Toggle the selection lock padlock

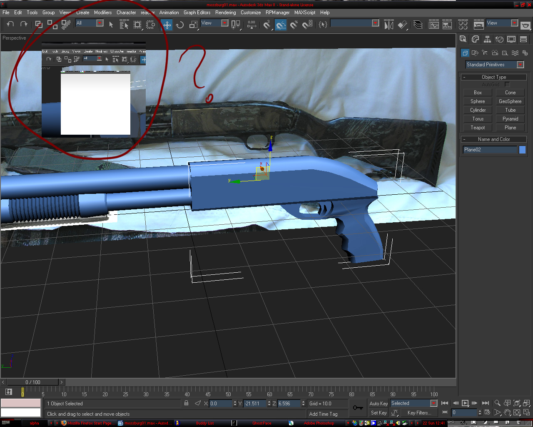(x=186, y=403)
